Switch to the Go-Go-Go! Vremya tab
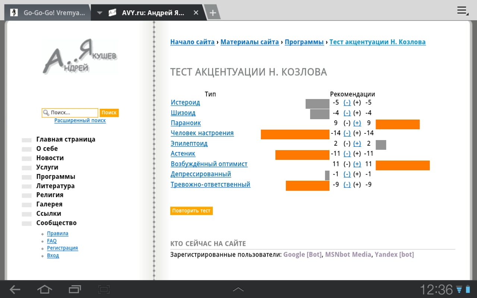Image resolution: width=477 pixels, height=298 pixels. point(48,13)
